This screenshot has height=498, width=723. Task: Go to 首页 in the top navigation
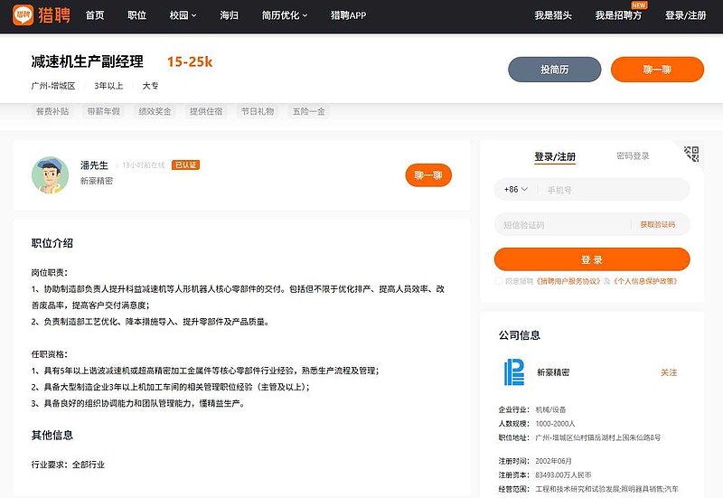tap(95, 15)
